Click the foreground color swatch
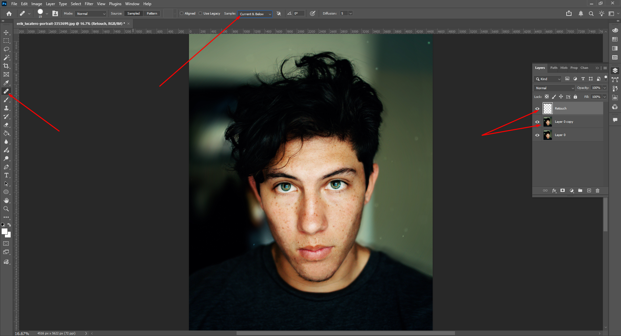 [x=4, y=232]
